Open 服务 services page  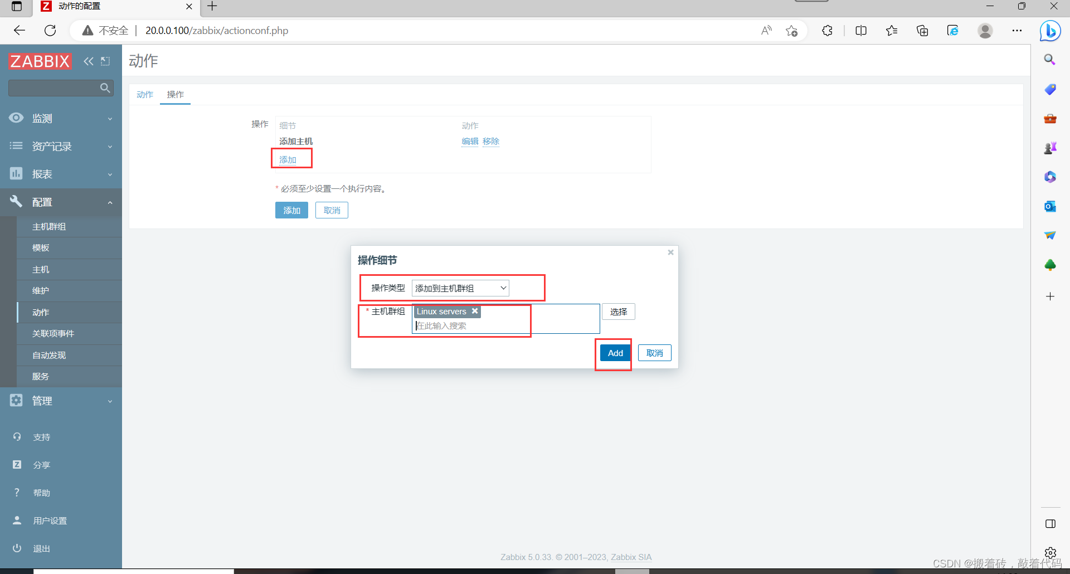pyautogui.click(x=41, y=376)
